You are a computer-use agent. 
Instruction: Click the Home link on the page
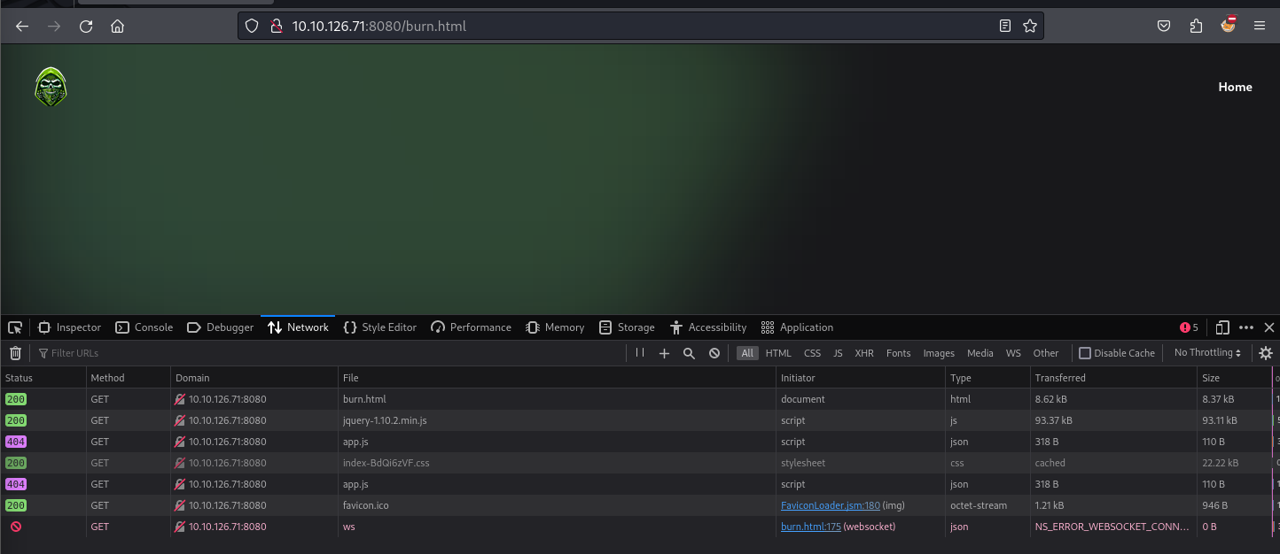1235,87
